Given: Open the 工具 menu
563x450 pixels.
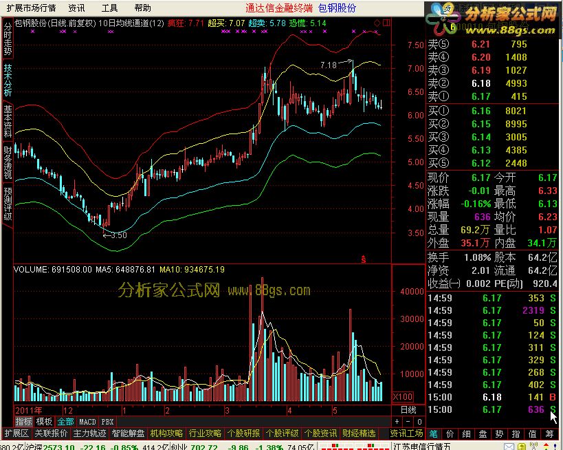Looking at the screenshot, I should [109, 8].
